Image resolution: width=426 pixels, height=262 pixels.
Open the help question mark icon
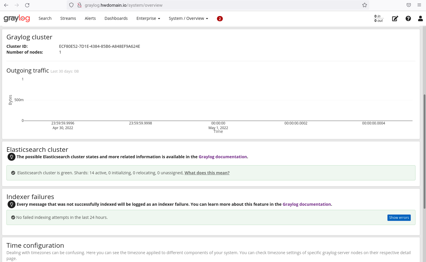(x=408, y=19)
